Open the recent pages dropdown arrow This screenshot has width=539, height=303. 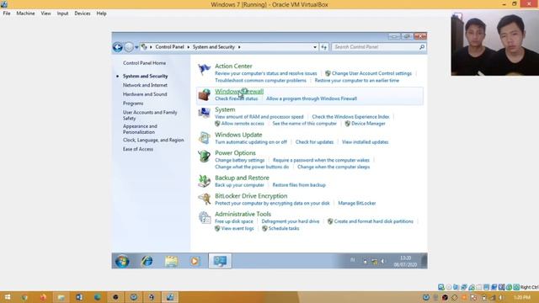(x=136, y=47)
